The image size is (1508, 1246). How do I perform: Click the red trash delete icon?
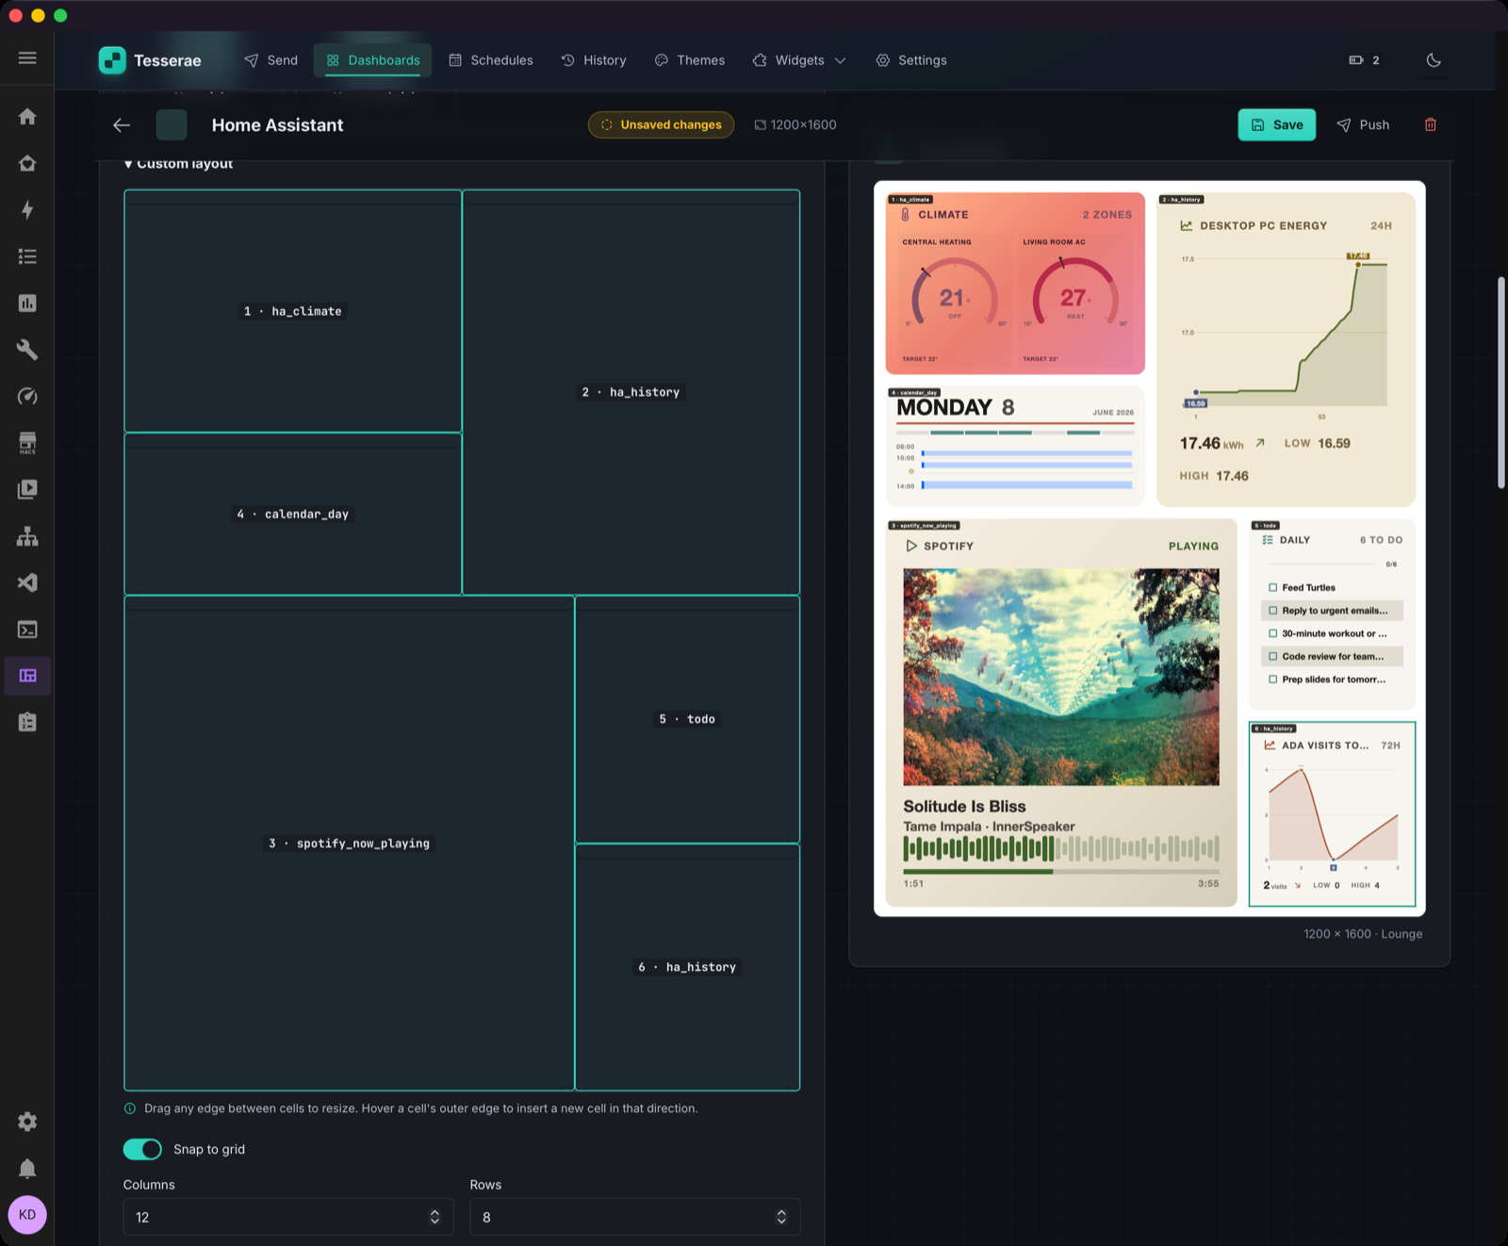pyautogui.click(x=1431, y=124)
